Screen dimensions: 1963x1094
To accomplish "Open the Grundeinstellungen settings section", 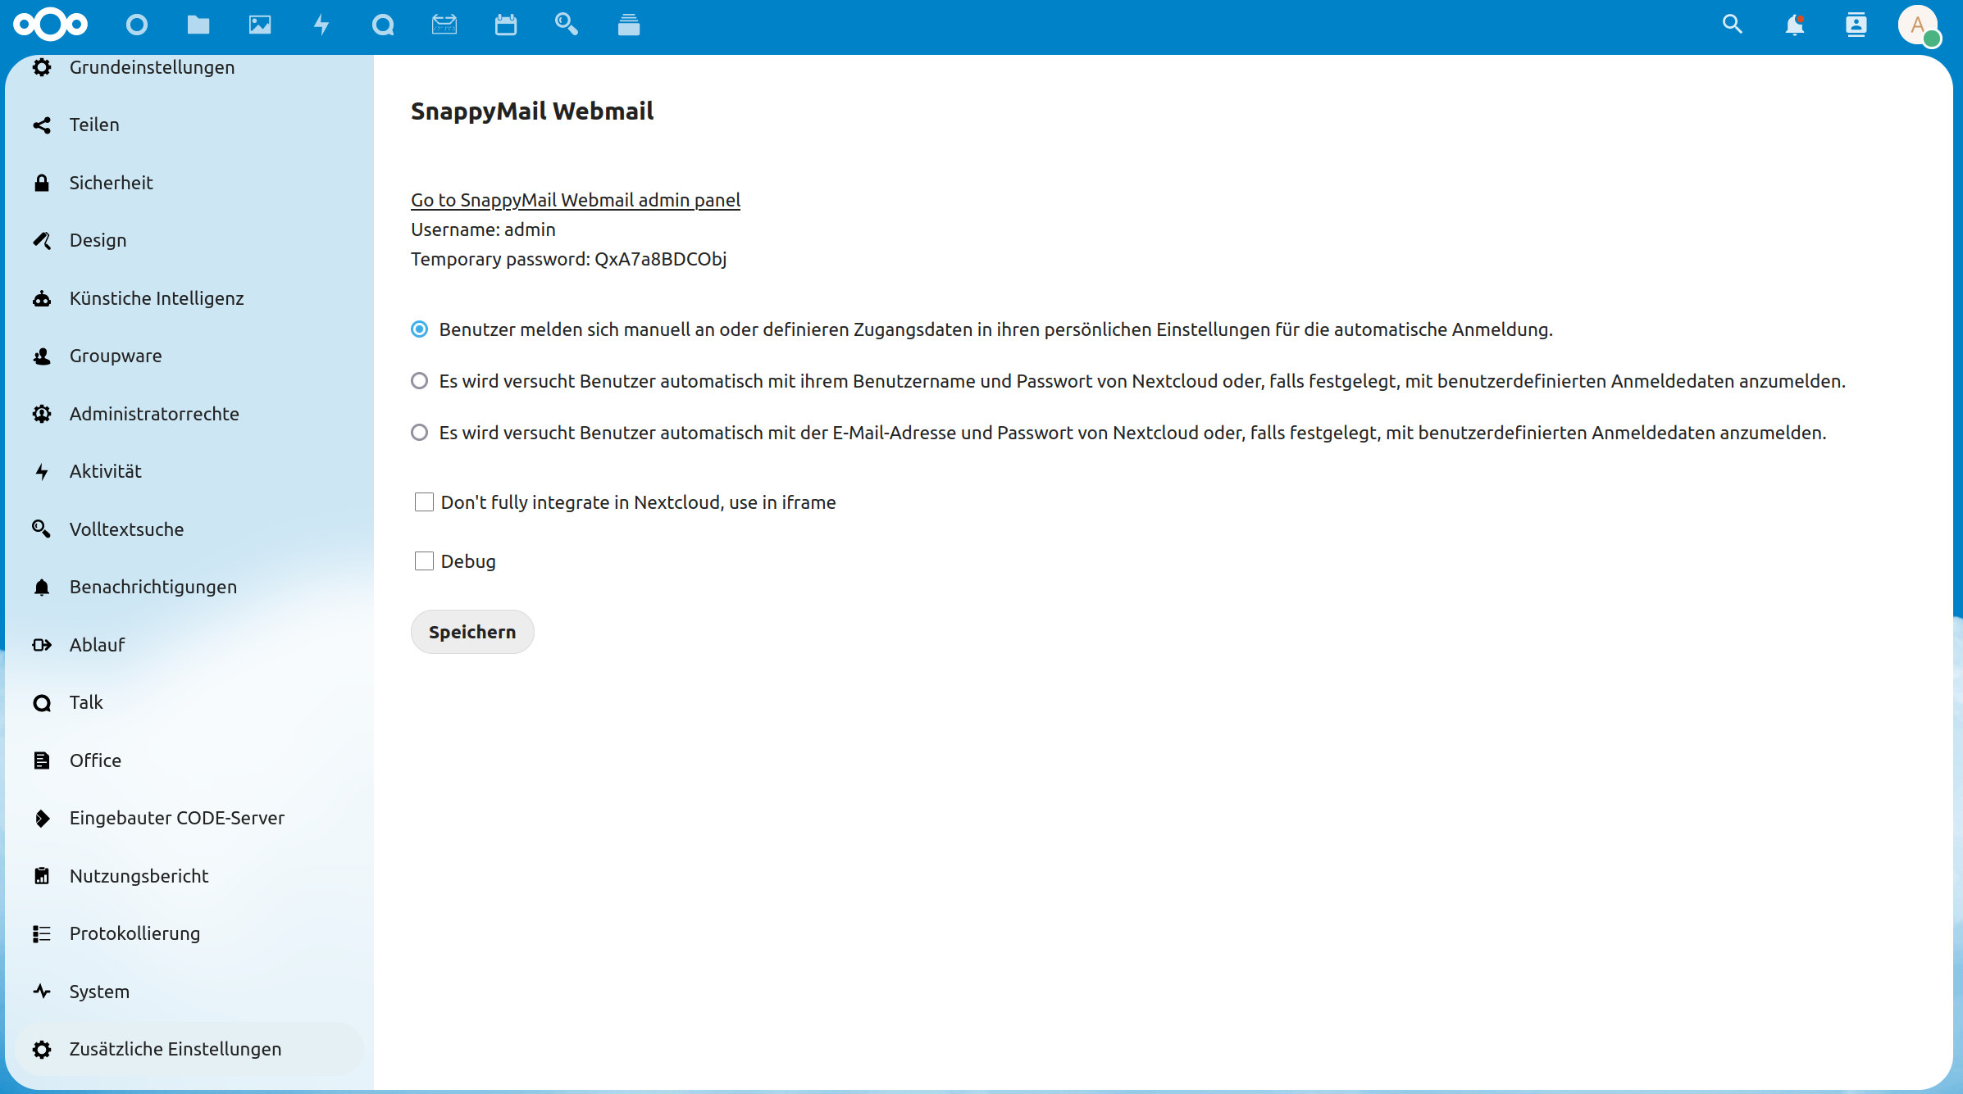I will click(189, 67).
